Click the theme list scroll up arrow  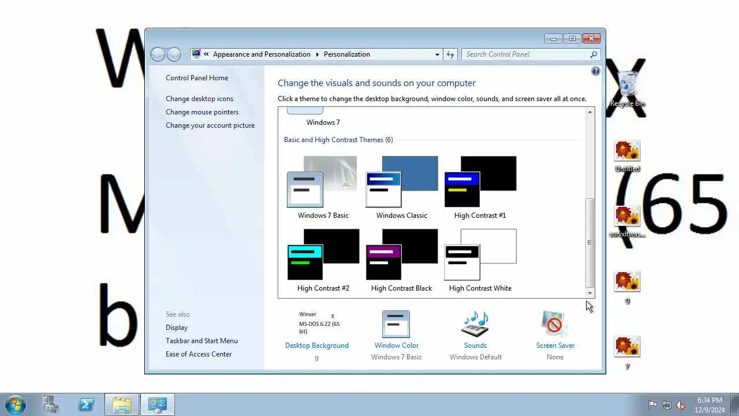[590, 112]
